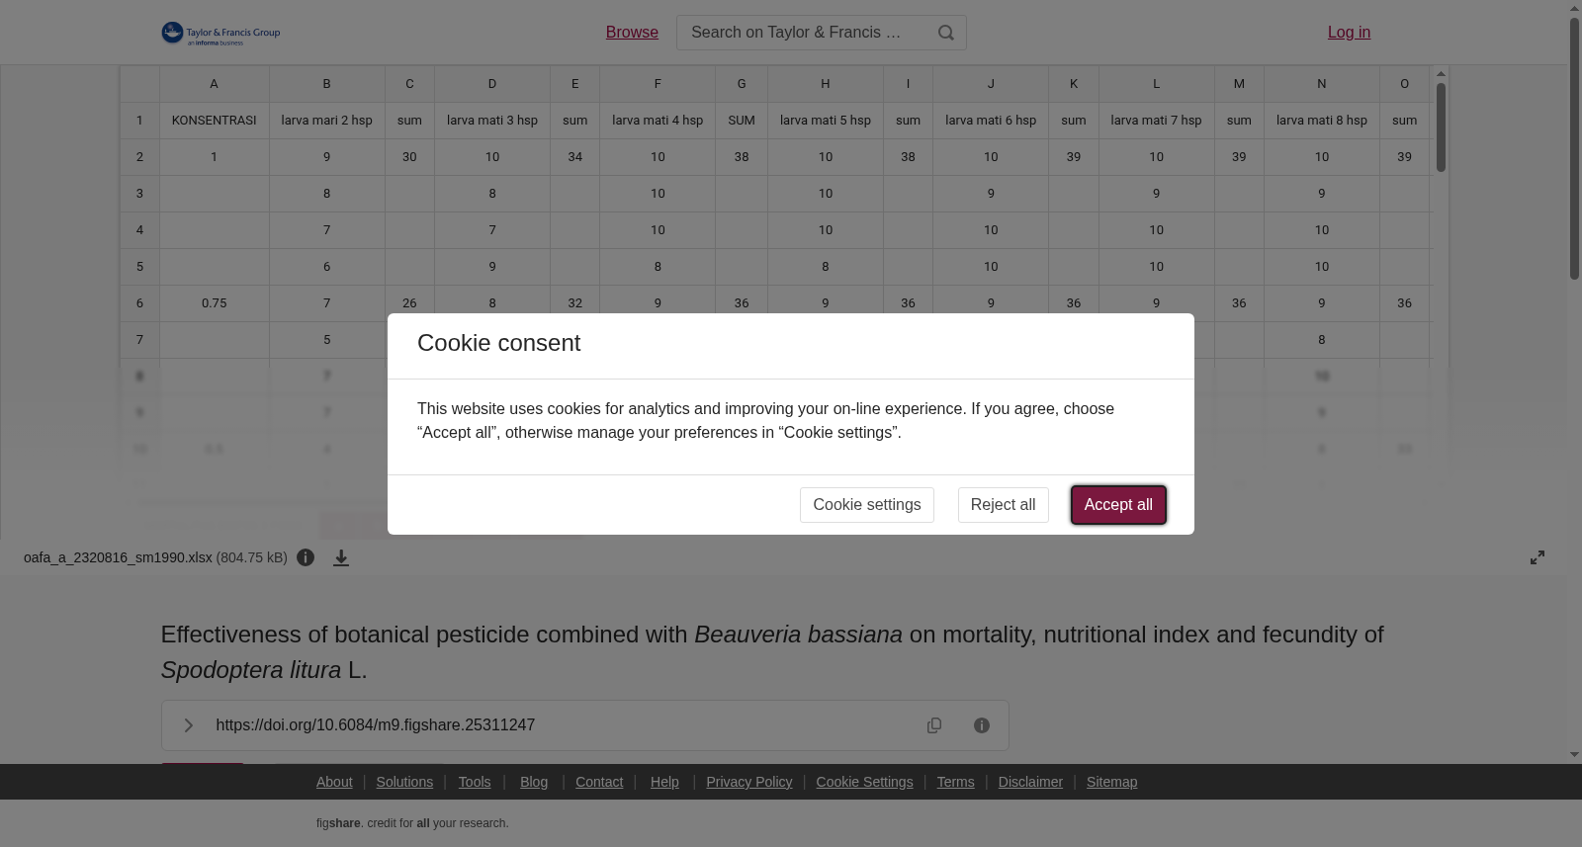
Task: Click the search magnifier icon
Action: [946, 33]
